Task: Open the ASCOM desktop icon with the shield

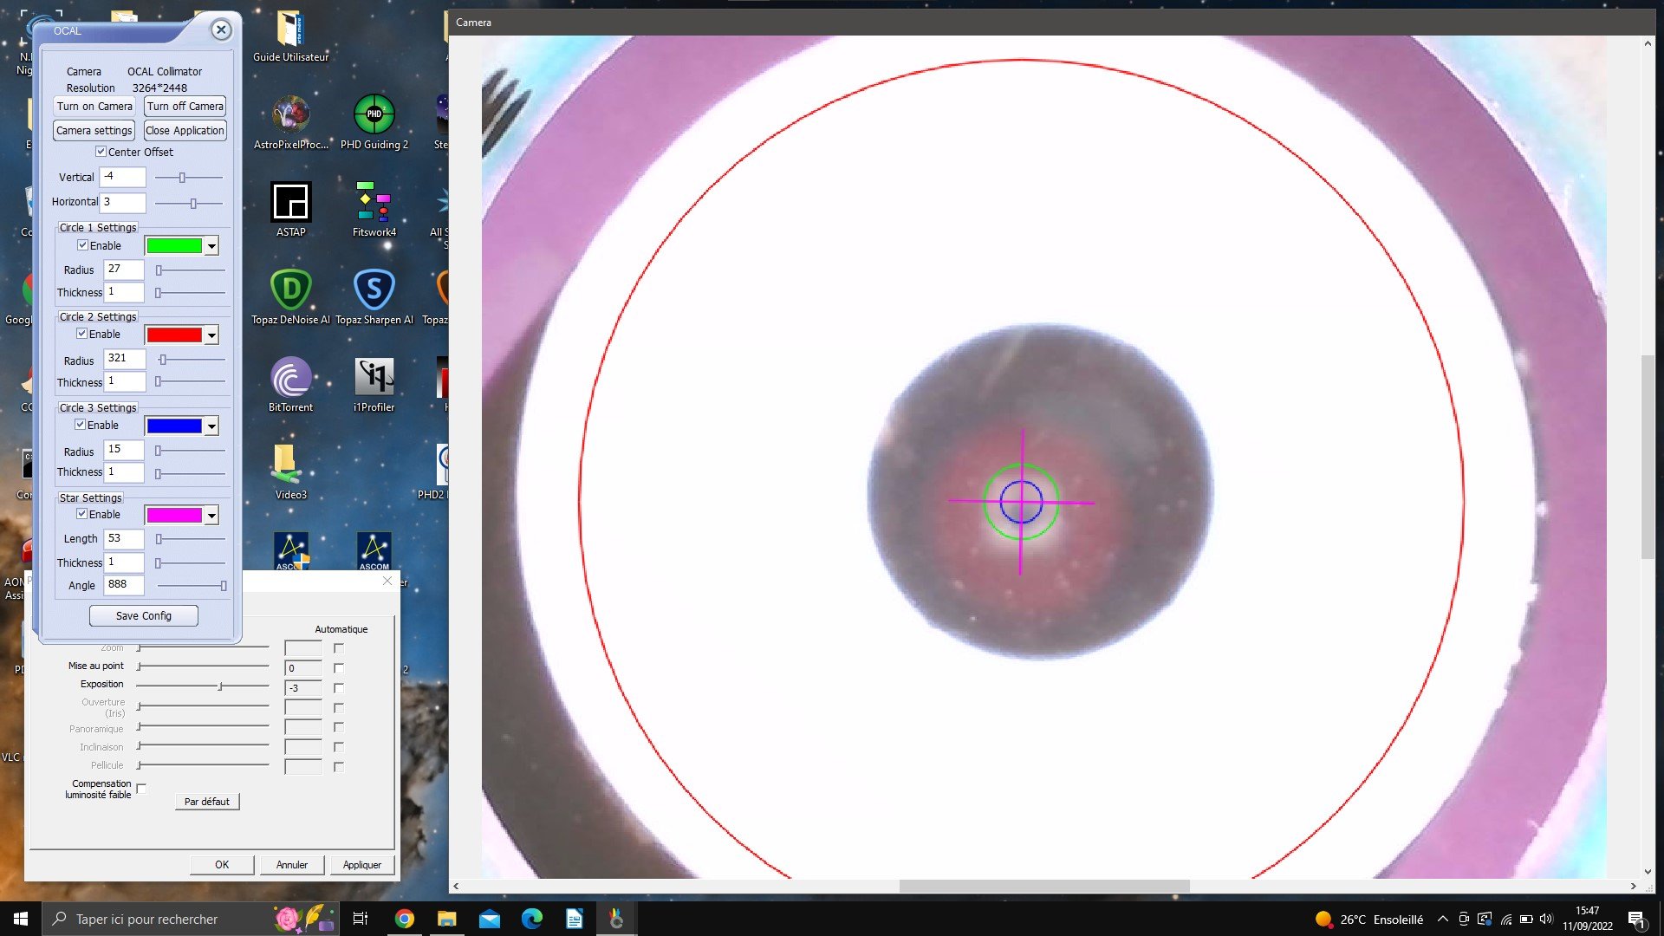Action: click(291, 551)
